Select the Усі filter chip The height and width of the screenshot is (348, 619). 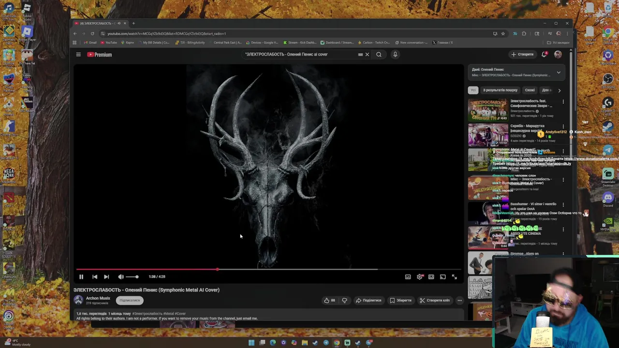click(473, 90)
